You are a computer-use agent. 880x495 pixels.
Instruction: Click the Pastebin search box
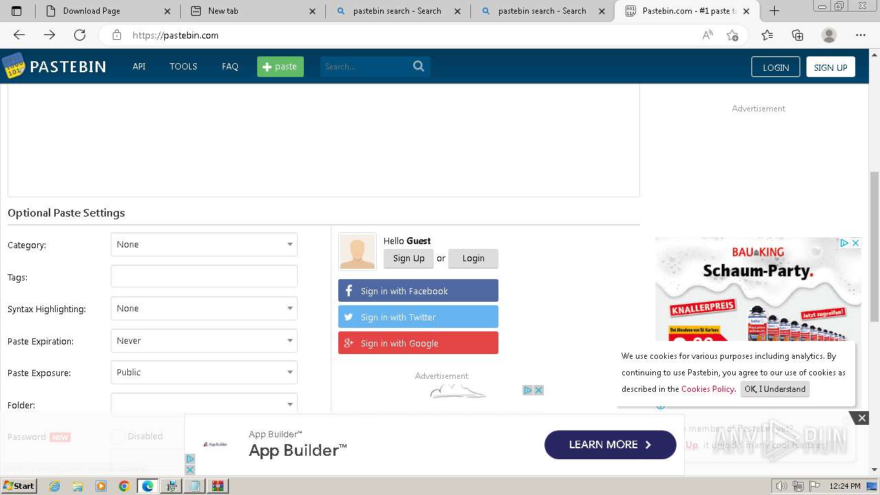(375, 67)
